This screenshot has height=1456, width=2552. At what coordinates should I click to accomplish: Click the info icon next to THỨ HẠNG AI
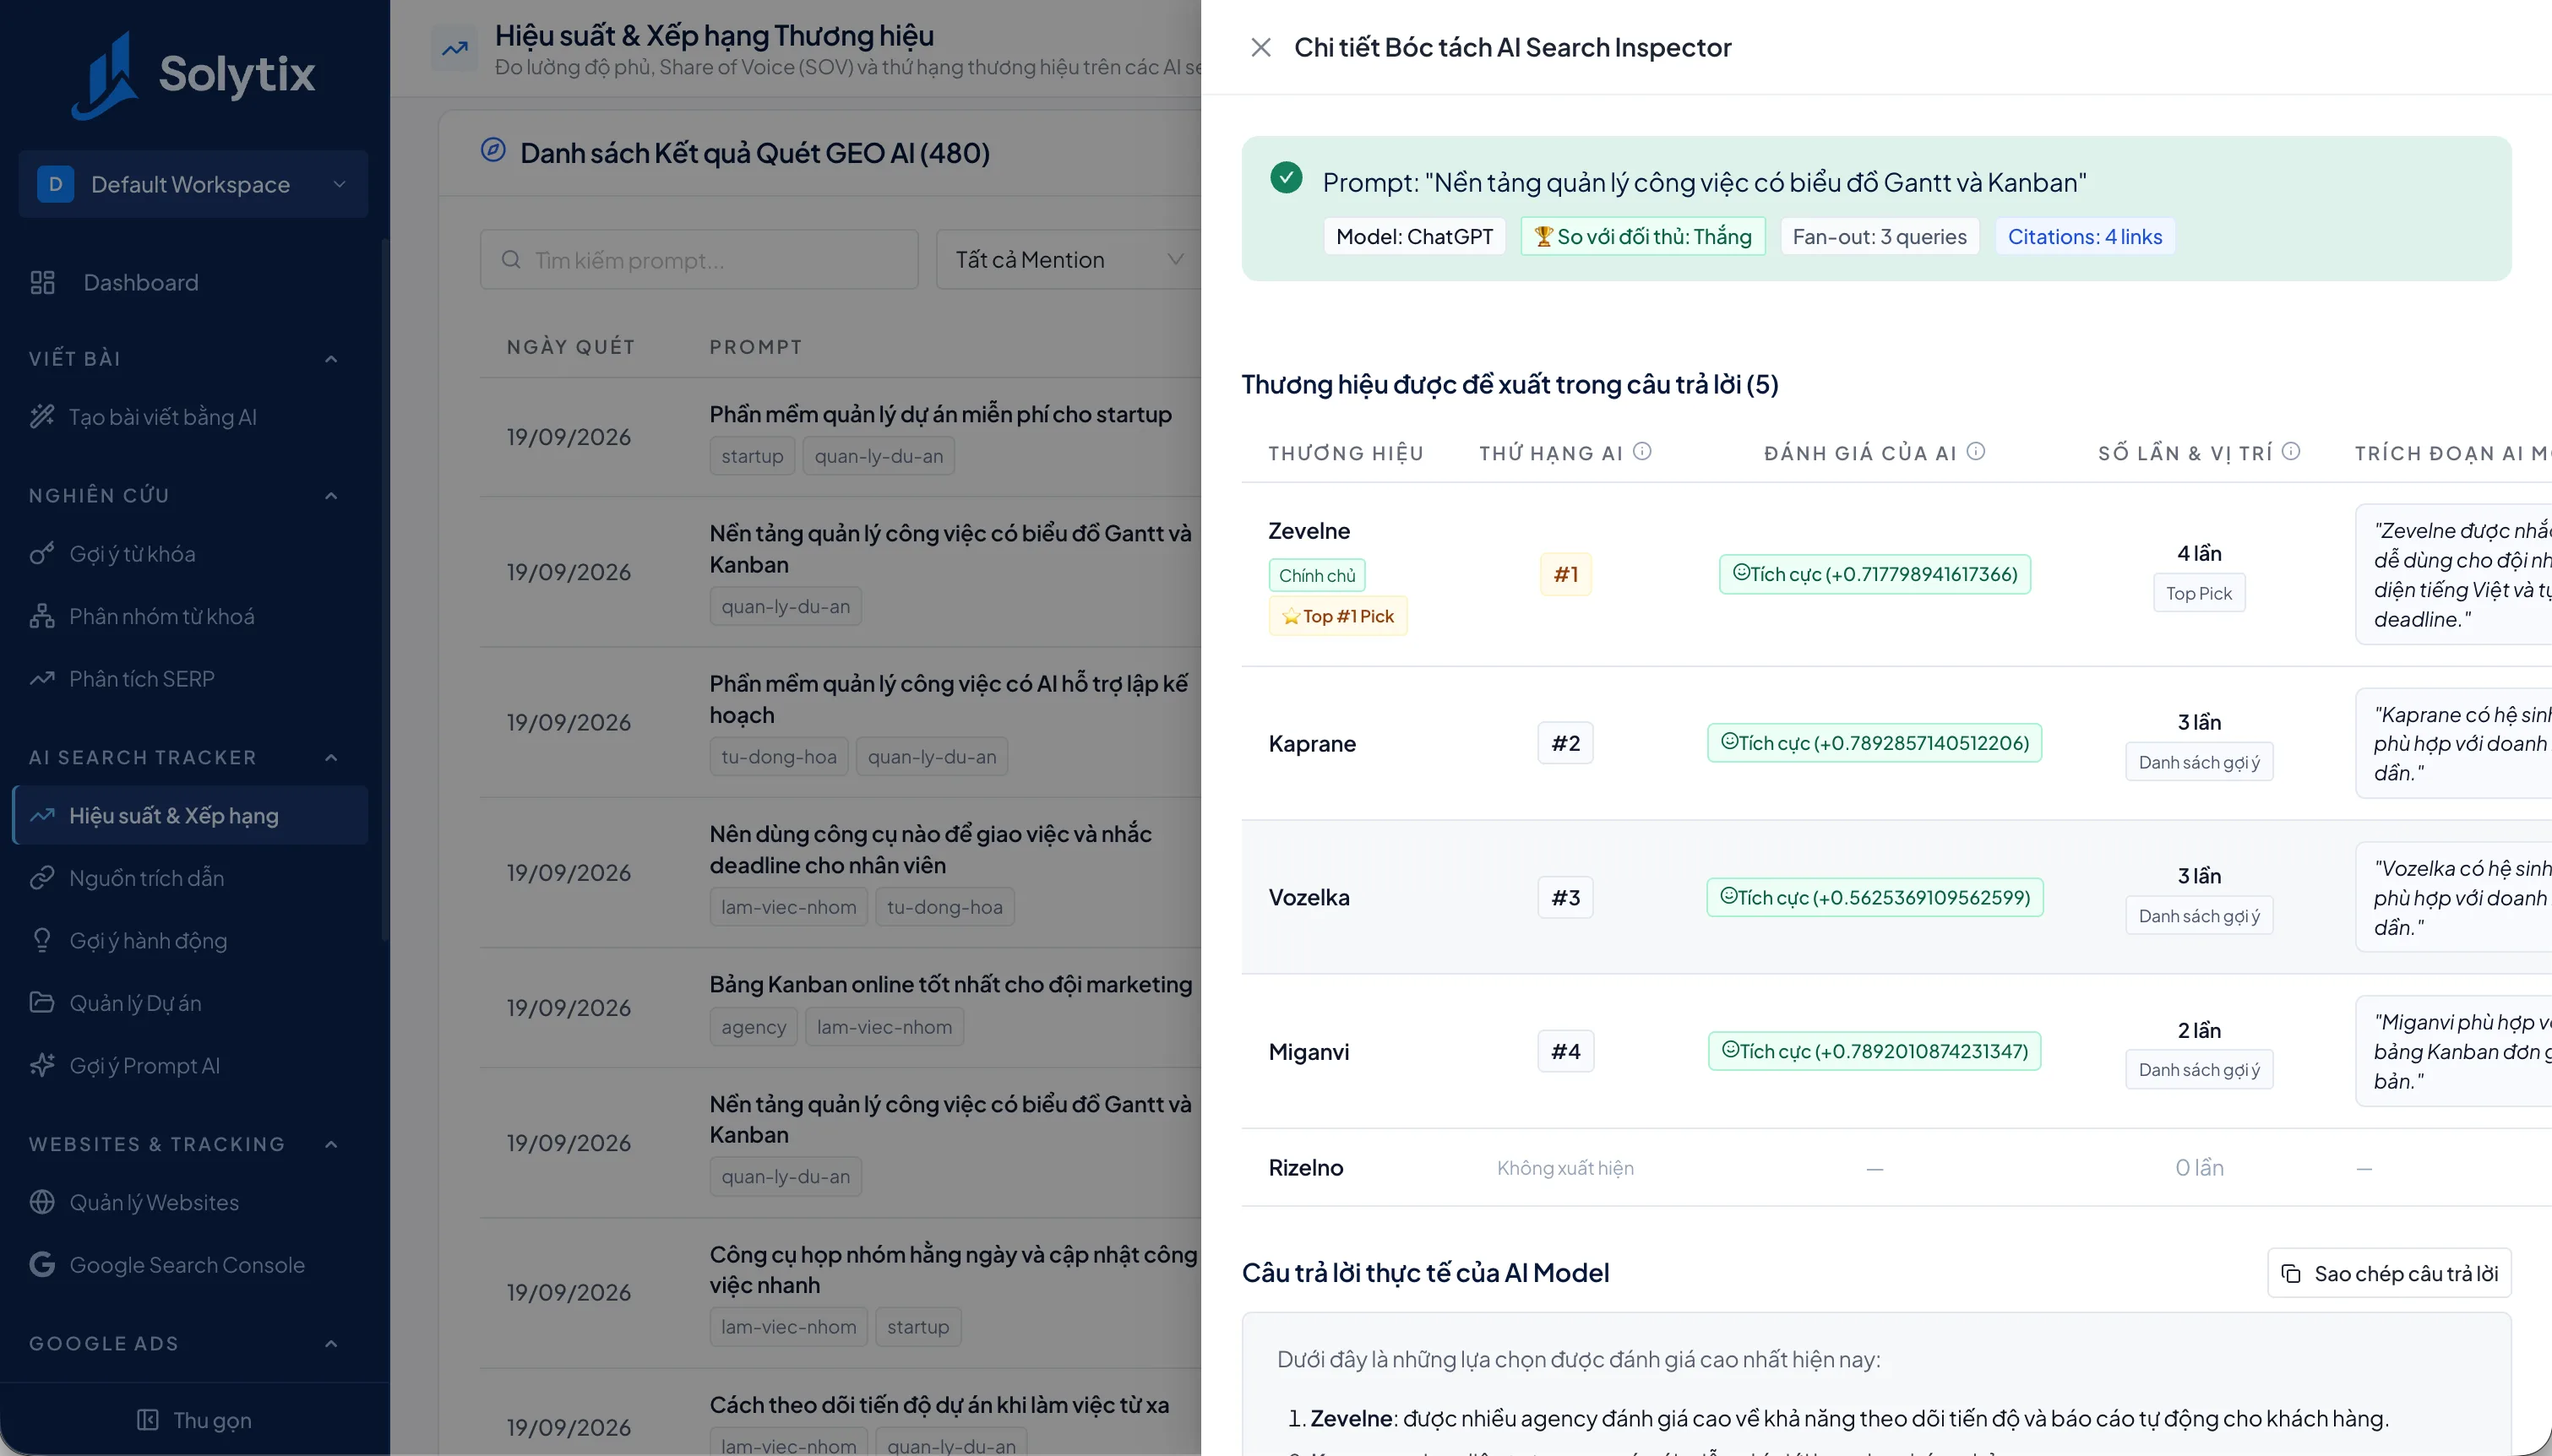click(1642, 451)
